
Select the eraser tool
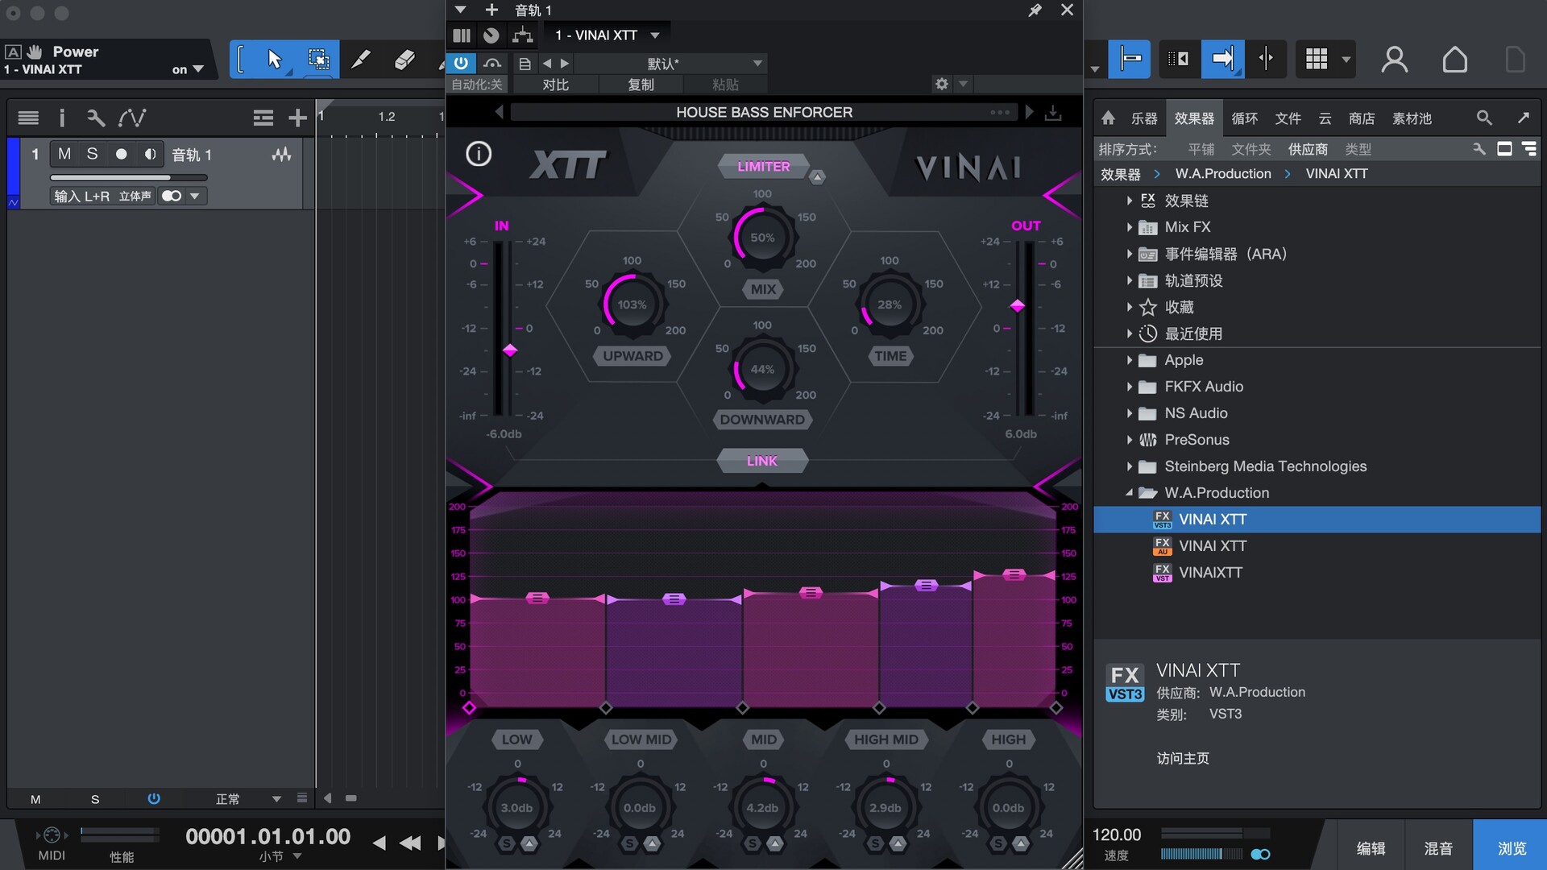pos(404,60)
